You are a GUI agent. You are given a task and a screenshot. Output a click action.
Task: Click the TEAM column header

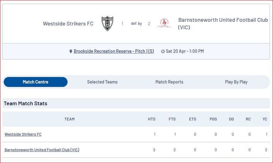pyautogui.click(x=69, y=119)
